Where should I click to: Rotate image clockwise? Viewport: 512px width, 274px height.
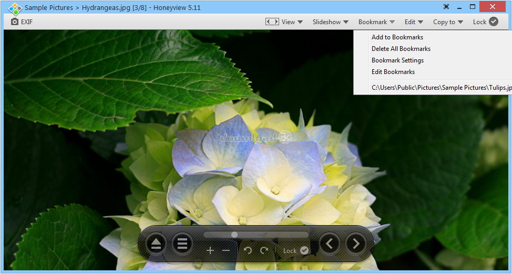tap(264, 250)
